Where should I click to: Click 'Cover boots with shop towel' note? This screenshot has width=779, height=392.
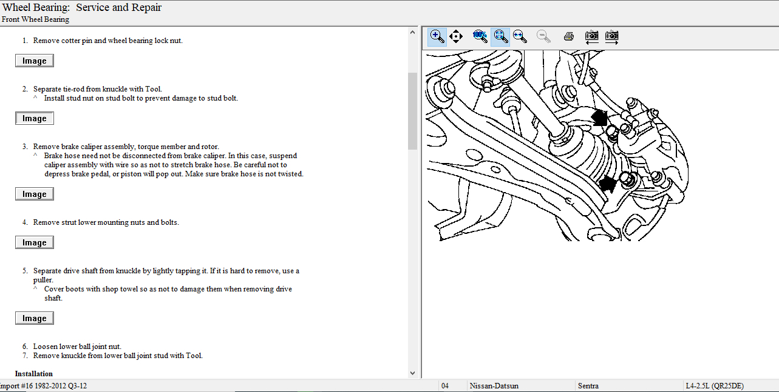point(168,293)
